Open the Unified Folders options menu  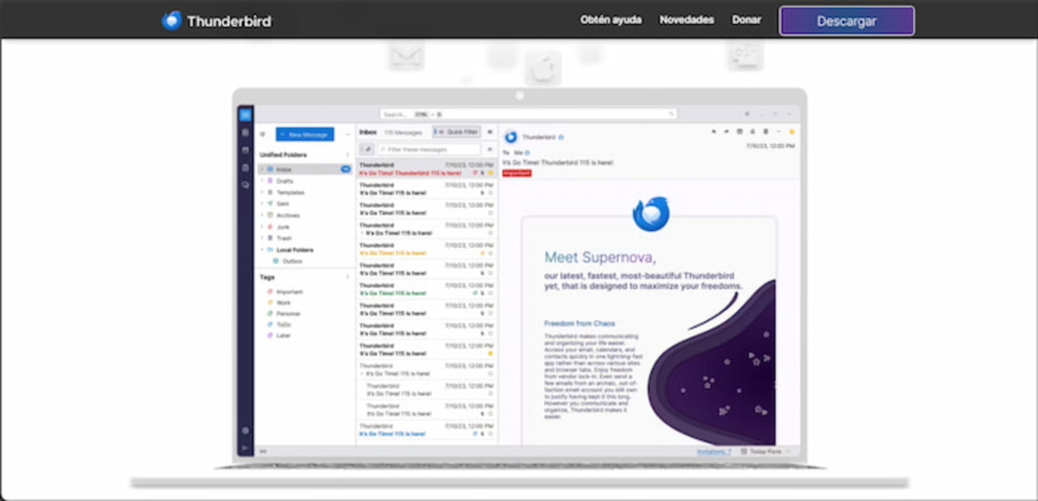coord(348,154)
